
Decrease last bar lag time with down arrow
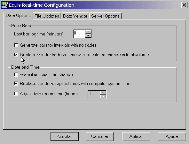pyautogui.click(x=88, y=36)
